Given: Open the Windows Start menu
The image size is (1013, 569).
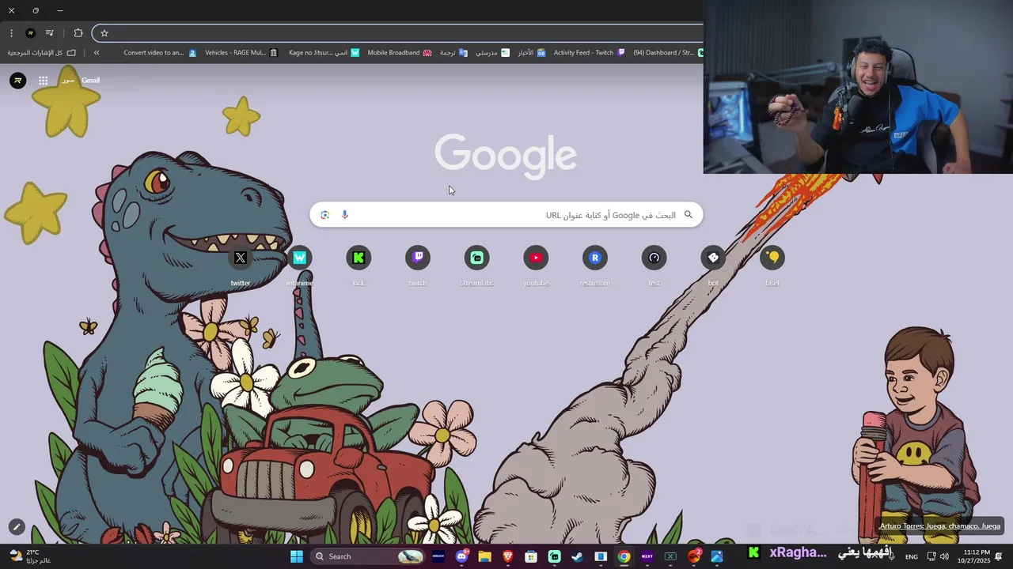Looking at the screenshot, I should pos(297,556).
